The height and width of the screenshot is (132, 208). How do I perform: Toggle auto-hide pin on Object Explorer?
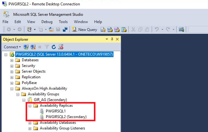112,39
